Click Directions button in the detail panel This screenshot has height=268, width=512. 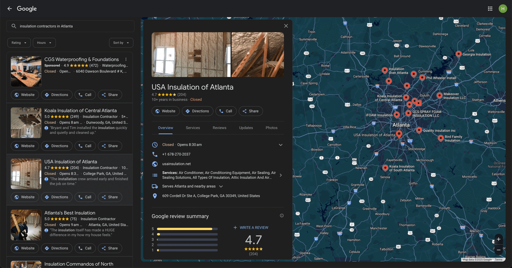(x=197, y=111)
